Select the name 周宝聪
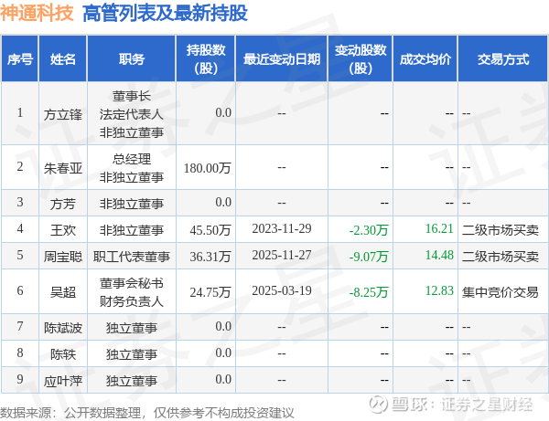 (x=62, y=257)
